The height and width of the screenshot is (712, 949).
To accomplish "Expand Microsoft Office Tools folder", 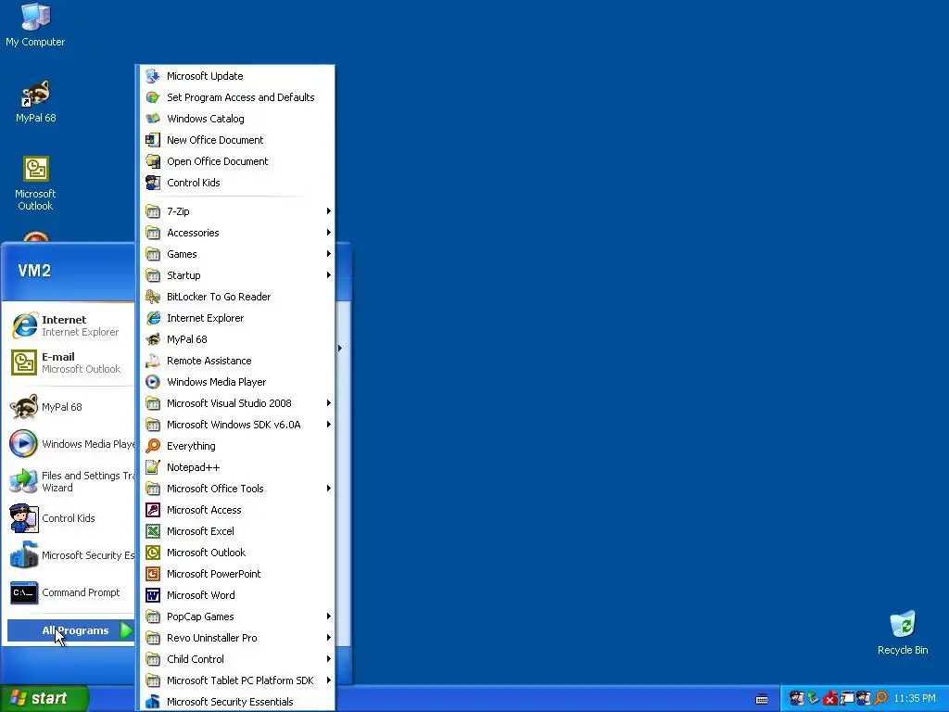I will (236, 489).
